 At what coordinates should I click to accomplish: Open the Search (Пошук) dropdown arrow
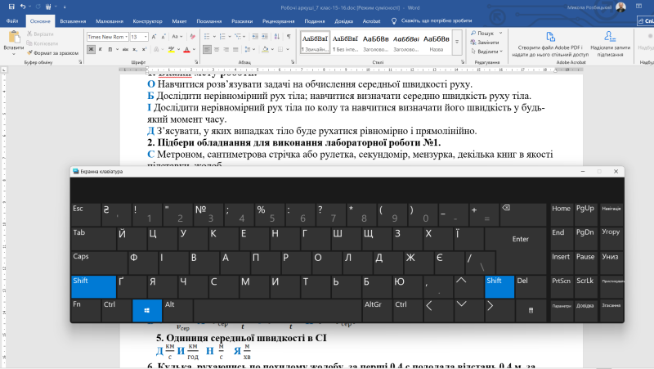(x=500, y=33)
